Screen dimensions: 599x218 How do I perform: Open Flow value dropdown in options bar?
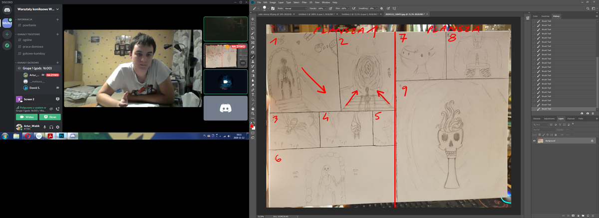pos(348,8)
